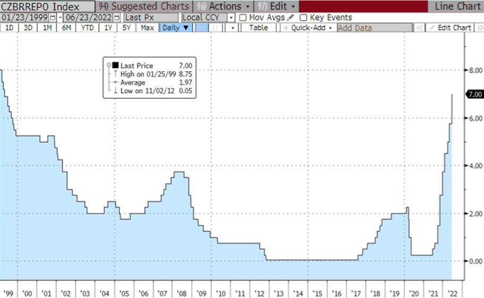Click the '20 x-axis year label
Screen dimensions: 484x298
(x=414, y=293)
